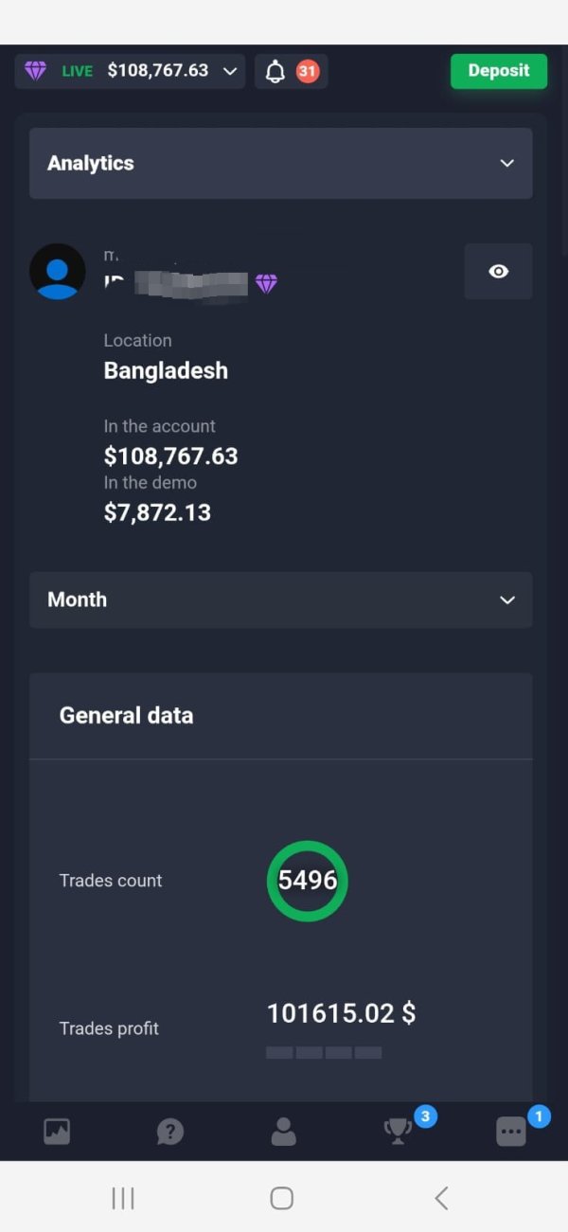Tap the purple diamond icon beside LIVE
This screenshot has width=568, height=1232.
[x=36, y=71]
